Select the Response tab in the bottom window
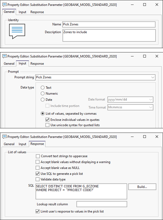The image size is (163, 220). tap(37, 144)
